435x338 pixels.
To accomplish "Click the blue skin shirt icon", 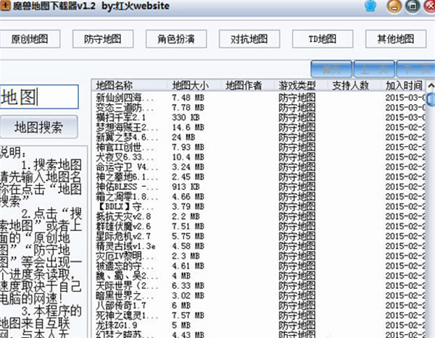I will [x=370, y=7].
